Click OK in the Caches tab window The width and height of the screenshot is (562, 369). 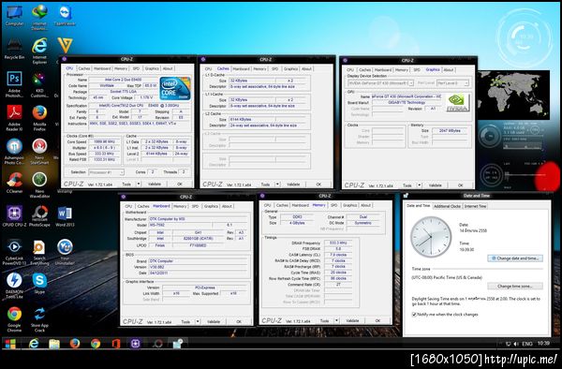click(x=318, y=184)
